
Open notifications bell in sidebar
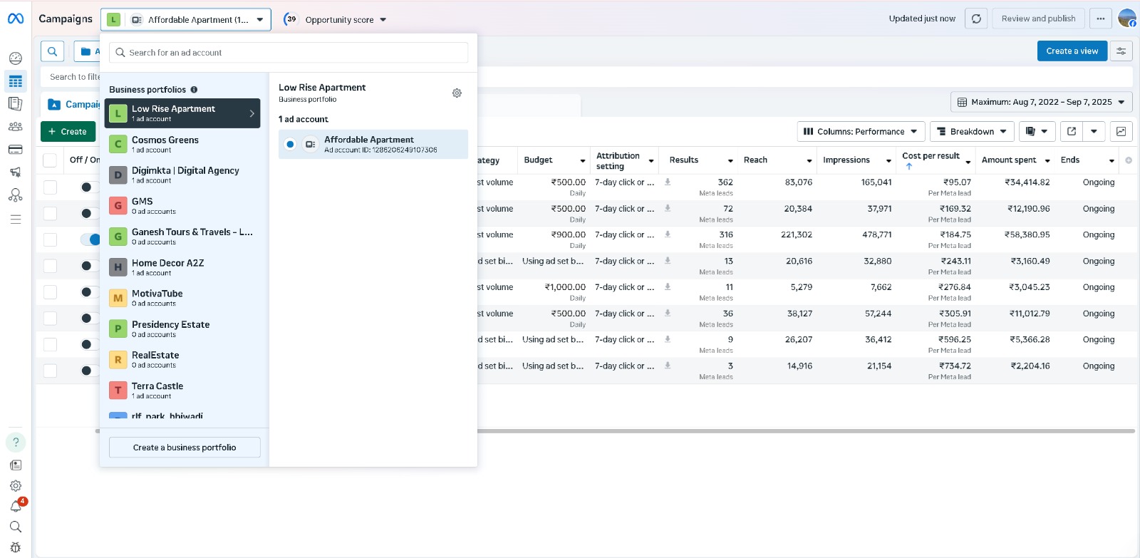[x=16, y=506]
